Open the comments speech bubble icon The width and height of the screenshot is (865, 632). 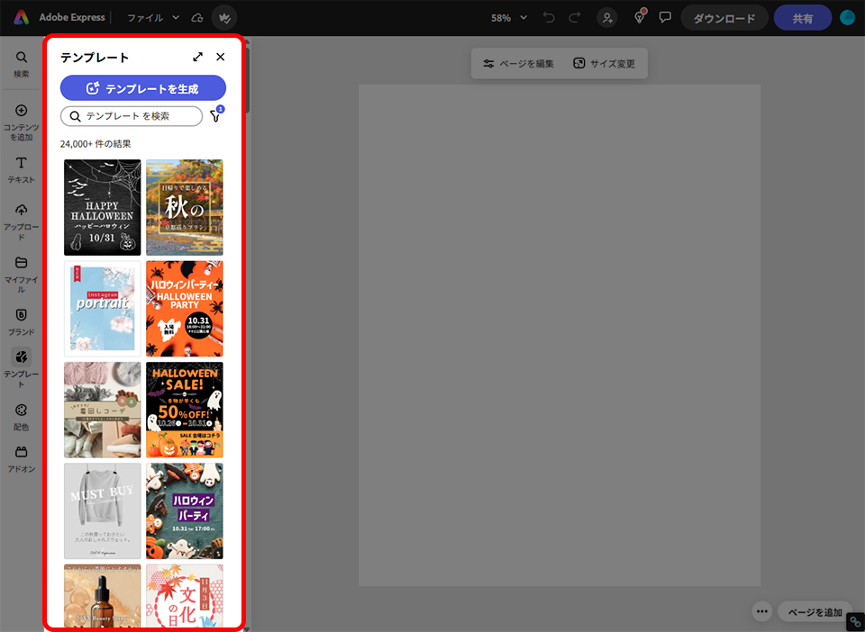click(x=665, y=18)
